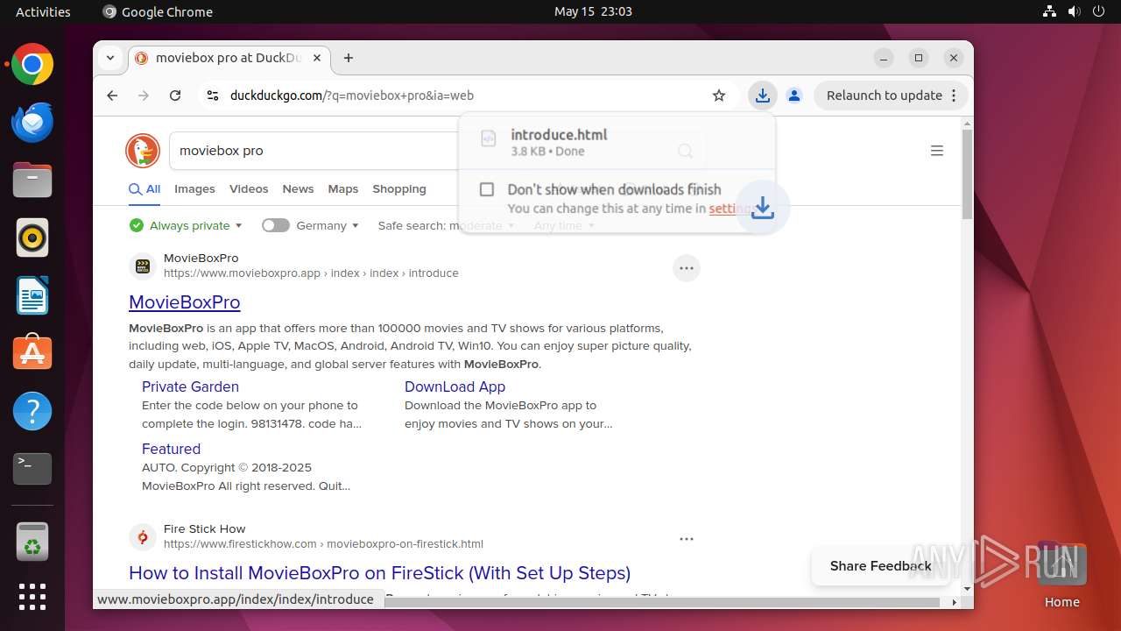This screenshot has width=1121, height=631.
Task: Toggle the Germany region switch
Action: click(275, 225)
